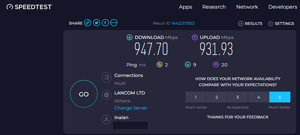The width and height of the screenshot is (300, 135).
Task: Click the Athens server location
Action: 122,101
